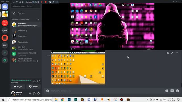The height and width of the screenshot is (102, 182).
Task: Click the Stibium user avatar
Action: tap(13, 93)
